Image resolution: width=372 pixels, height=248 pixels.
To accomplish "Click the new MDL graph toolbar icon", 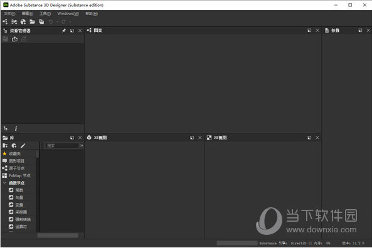I will coord(14,22).
